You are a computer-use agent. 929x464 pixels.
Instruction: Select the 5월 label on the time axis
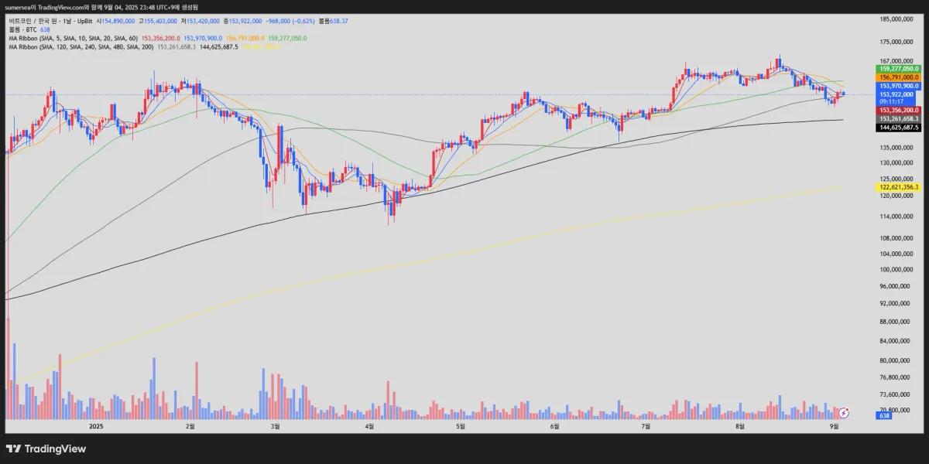coord(461,426)
